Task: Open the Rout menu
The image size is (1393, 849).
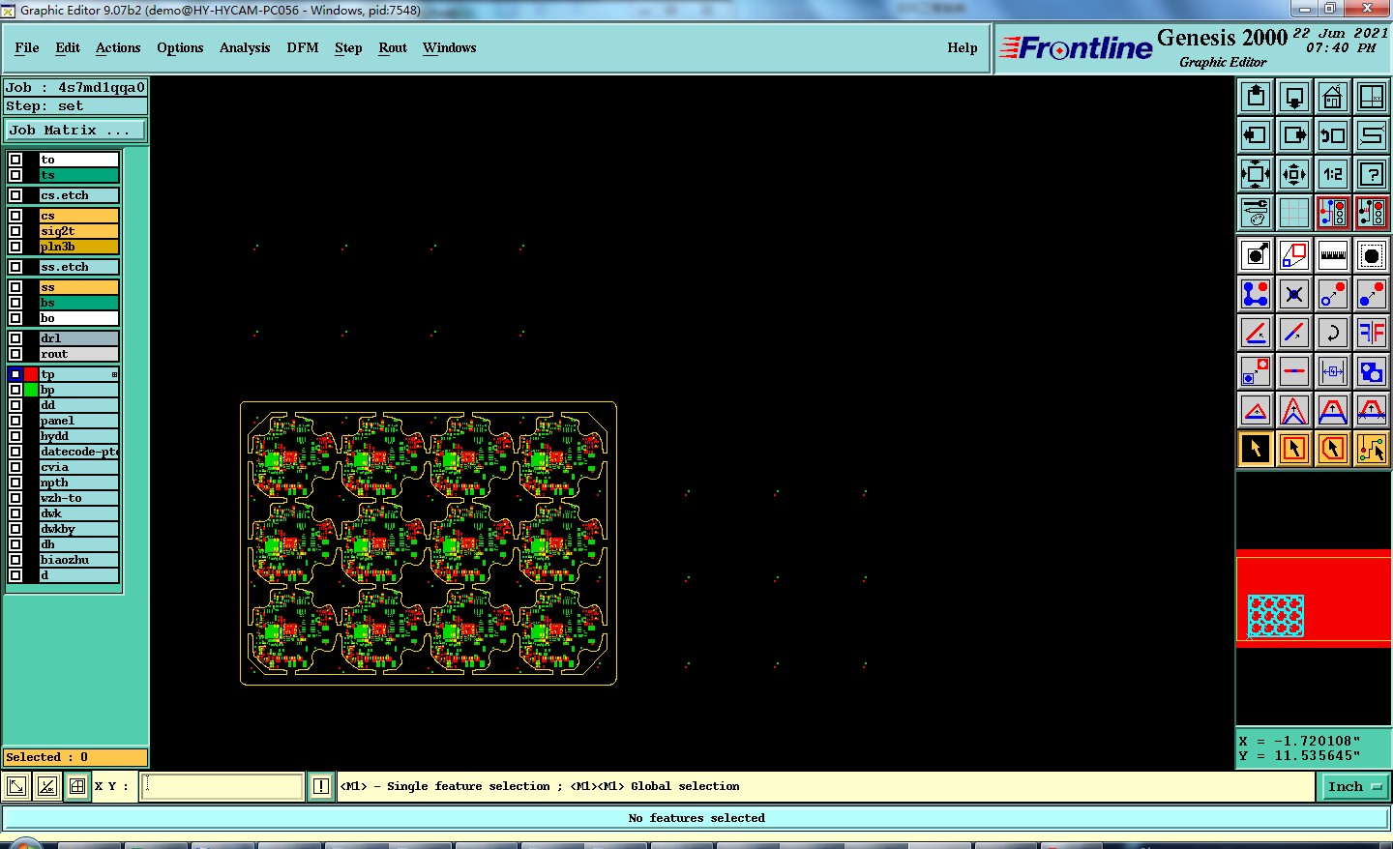Action: (393, 47)
